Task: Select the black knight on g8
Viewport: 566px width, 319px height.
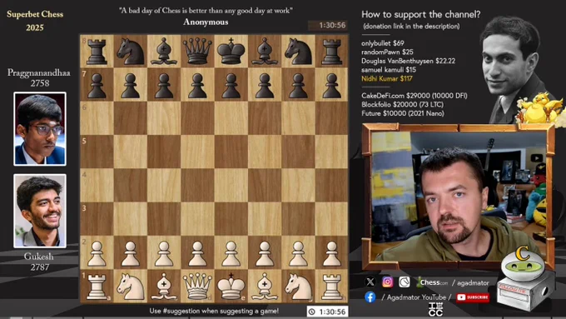Action: pos(298,52)
